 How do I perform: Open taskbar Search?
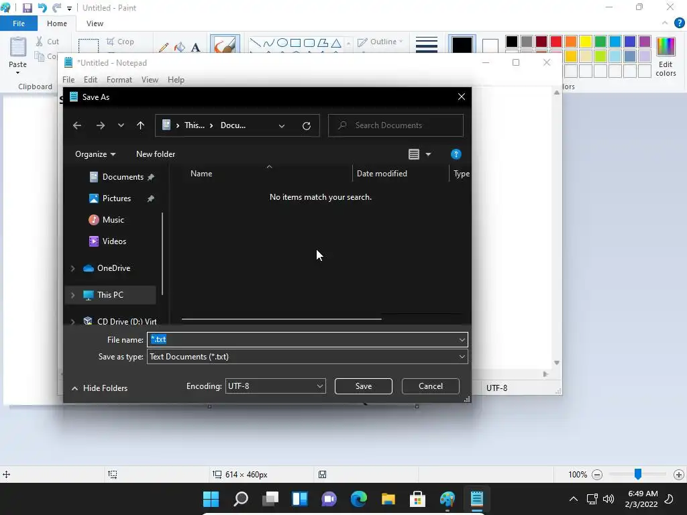point(241,499)
